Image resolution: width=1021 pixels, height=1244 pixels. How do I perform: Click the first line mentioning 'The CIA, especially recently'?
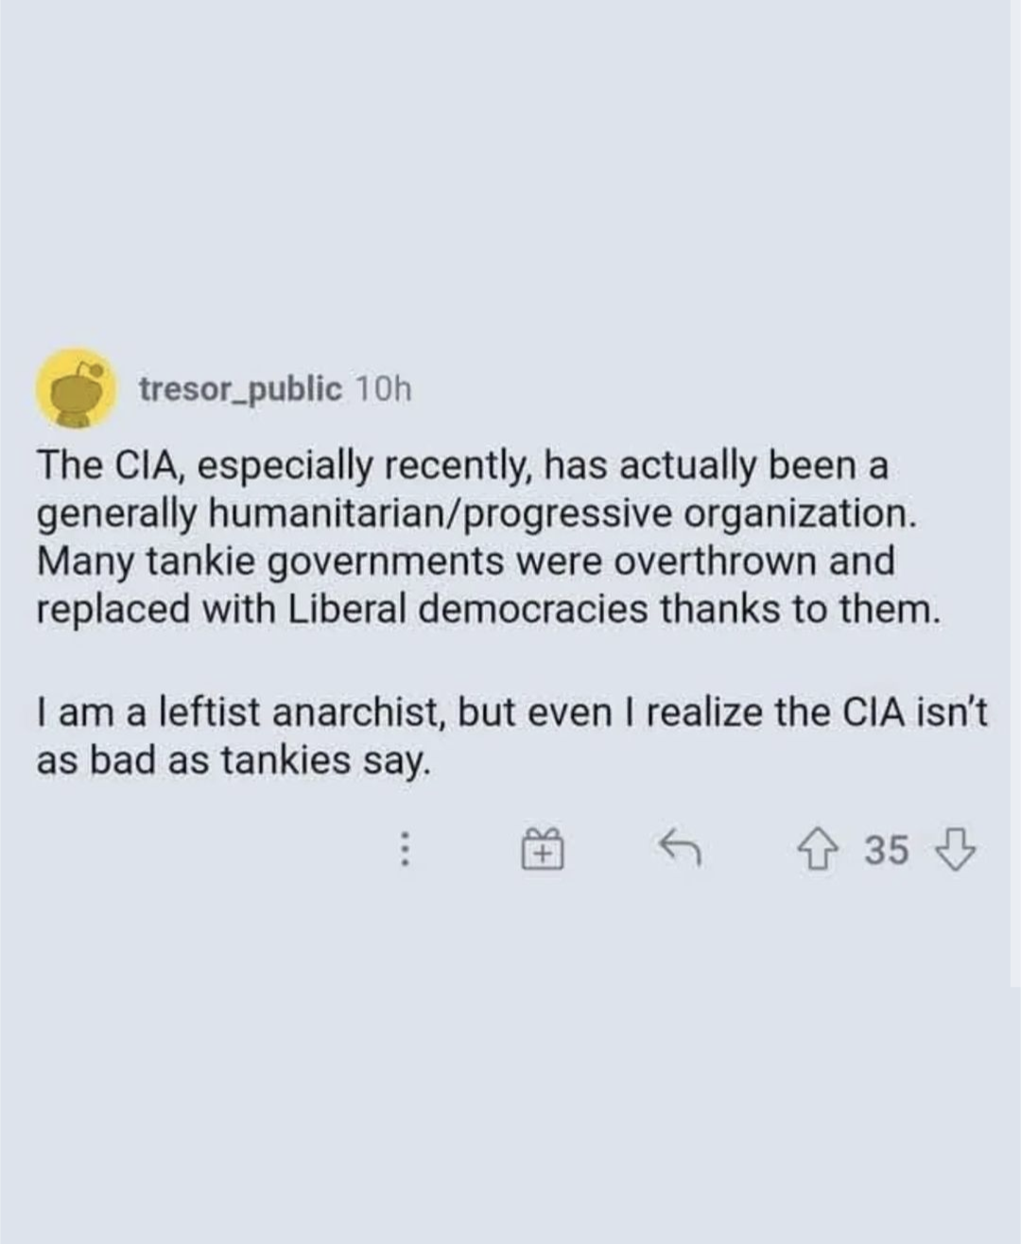462,465
